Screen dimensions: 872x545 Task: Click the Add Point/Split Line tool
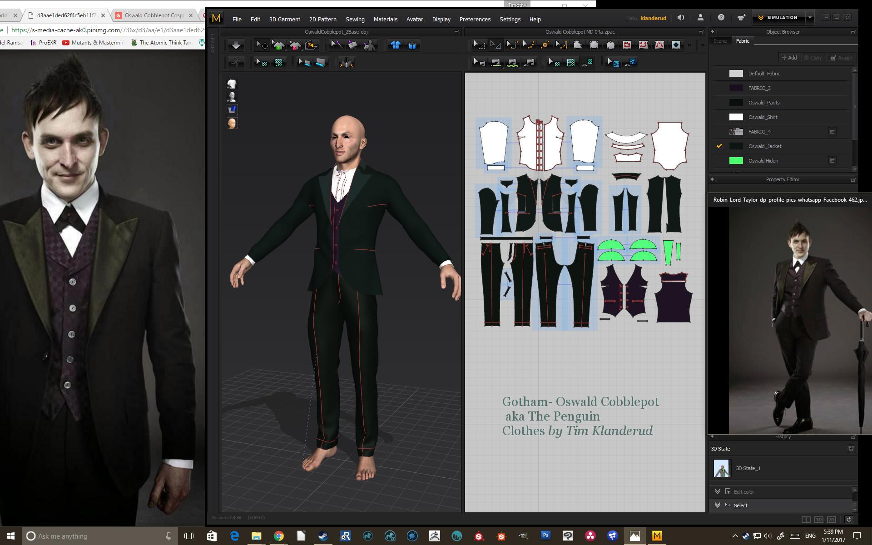545,45
